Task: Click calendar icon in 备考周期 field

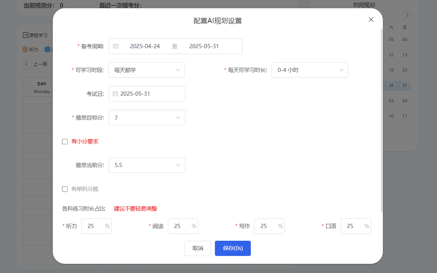Action: [x=116, y=46]
